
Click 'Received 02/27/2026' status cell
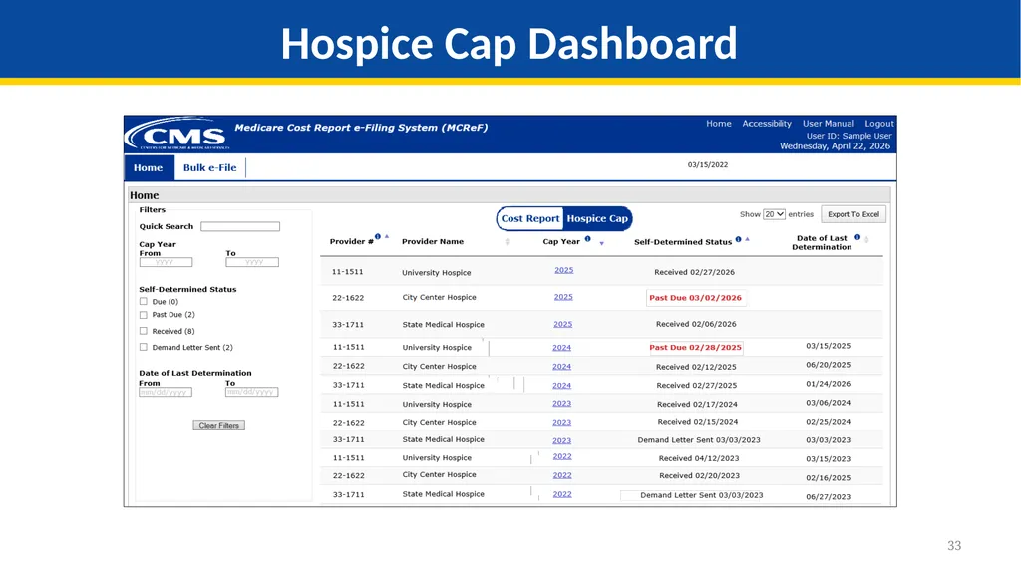coord(694,273)
